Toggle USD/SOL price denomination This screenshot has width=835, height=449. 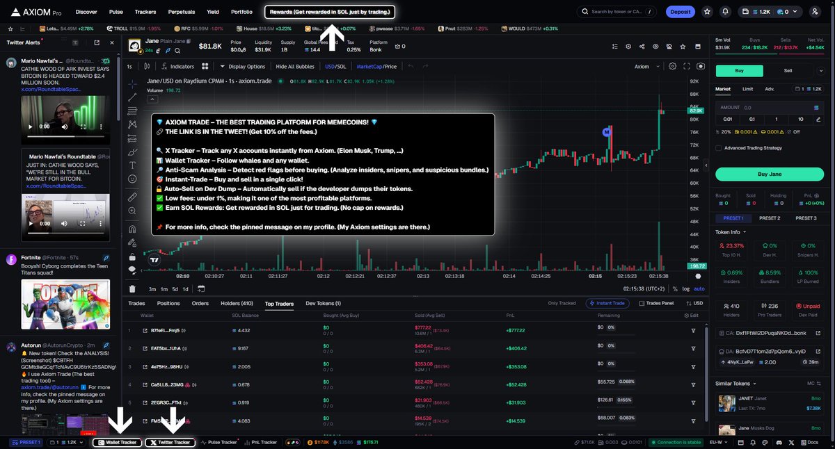(x=335, y=67)
